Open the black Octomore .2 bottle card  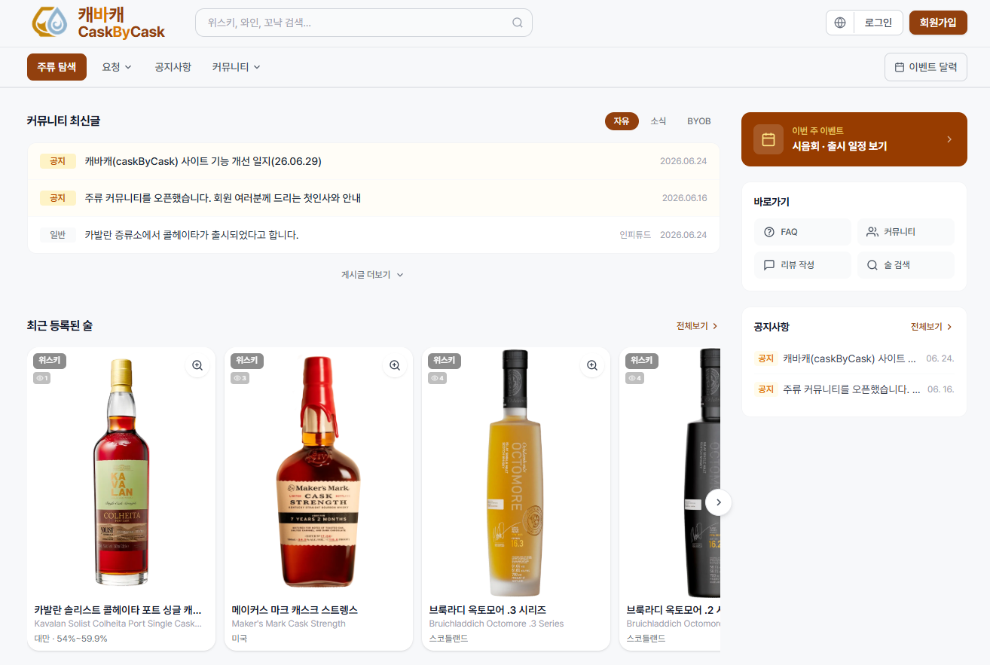pos(670,499)
